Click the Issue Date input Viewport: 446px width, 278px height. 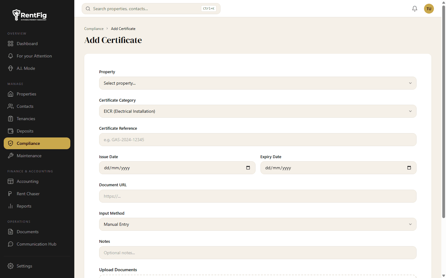coord(177,168)
